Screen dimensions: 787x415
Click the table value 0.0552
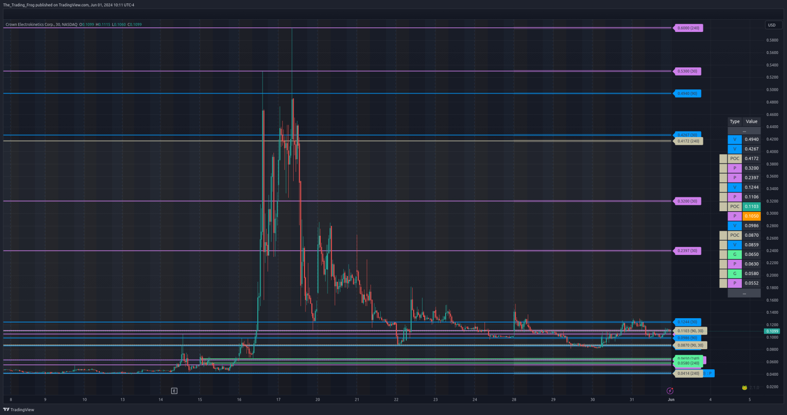(x=752, y=283)
